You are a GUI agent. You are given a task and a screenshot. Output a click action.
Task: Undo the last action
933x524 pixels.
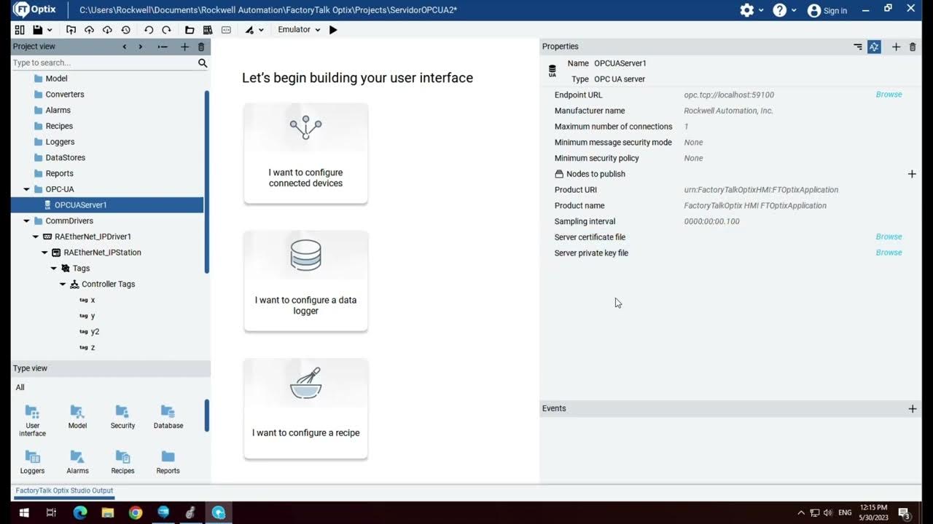pyautogui.click(x=149, y=30)
